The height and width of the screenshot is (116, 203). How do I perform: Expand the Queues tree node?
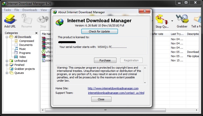(x=7, y=73)
